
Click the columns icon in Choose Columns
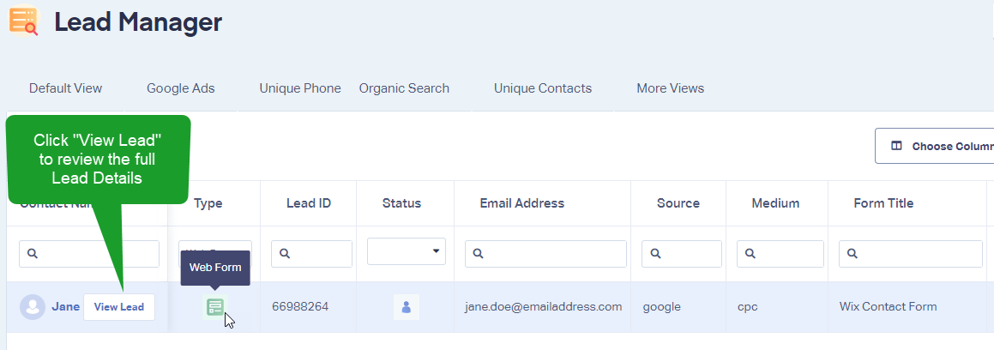click(x=896, y=146)
